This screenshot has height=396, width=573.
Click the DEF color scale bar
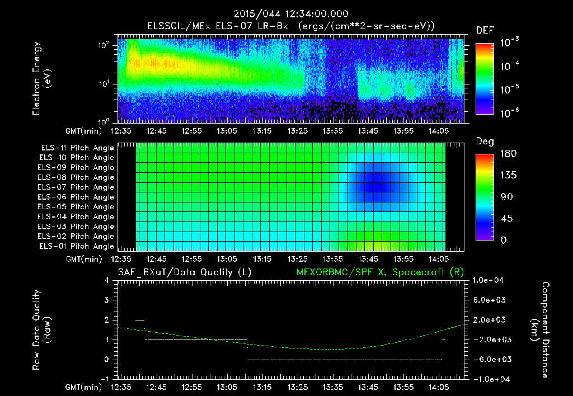pyautogui.click(x=485, y=79)
